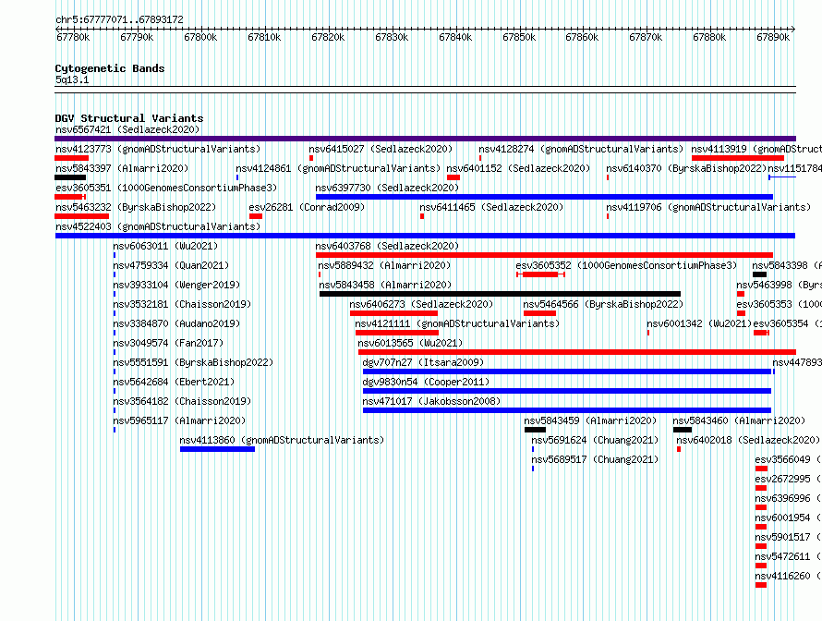Click nsv4119706 gnomAD variant label
Screen dimensions: 822x621
[x=708, y=207]
